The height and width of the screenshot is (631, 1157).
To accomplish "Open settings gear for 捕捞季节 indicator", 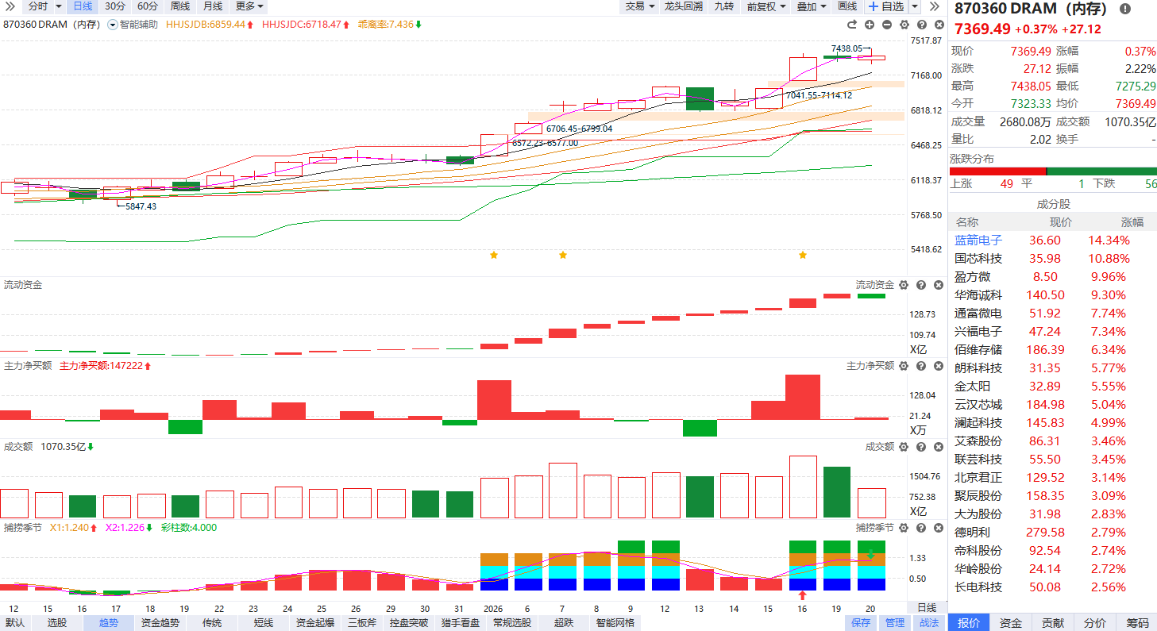I will [x=904, y=527].
